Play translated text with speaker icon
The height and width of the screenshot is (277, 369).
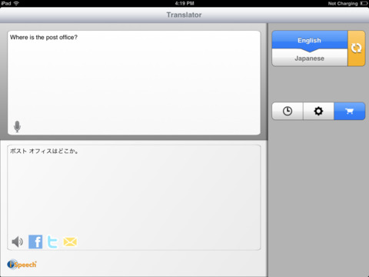(x=18, y=242)
